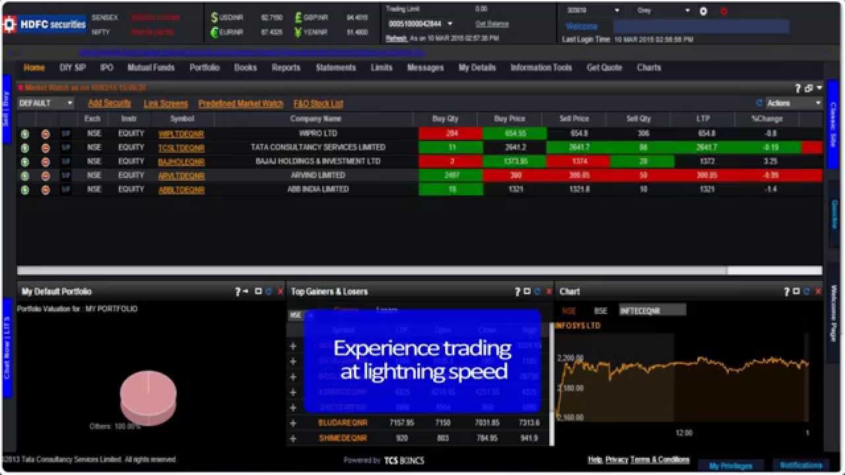845x475 pixels.
Task: Click the F&O Stock List link
Action: (x=318, y=104)
